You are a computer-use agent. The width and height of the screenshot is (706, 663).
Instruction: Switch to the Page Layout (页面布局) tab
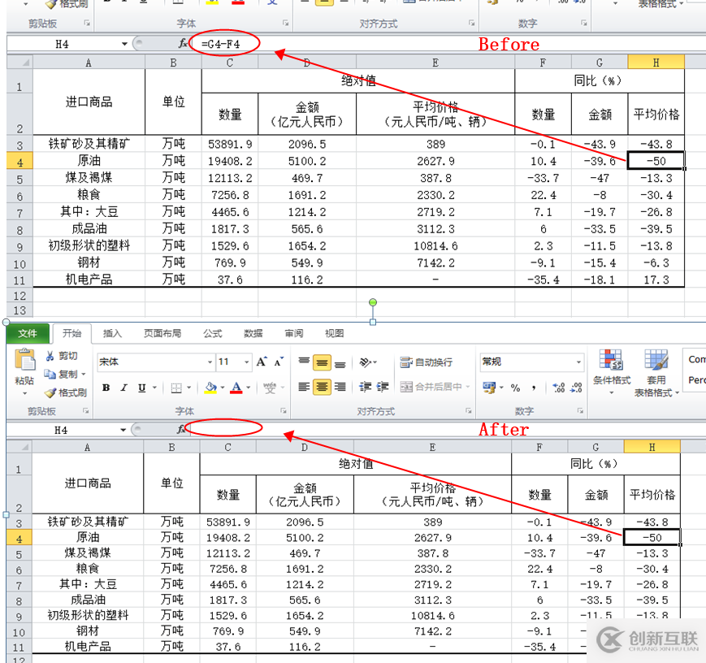pyautogui.click(x=162, y=333)
